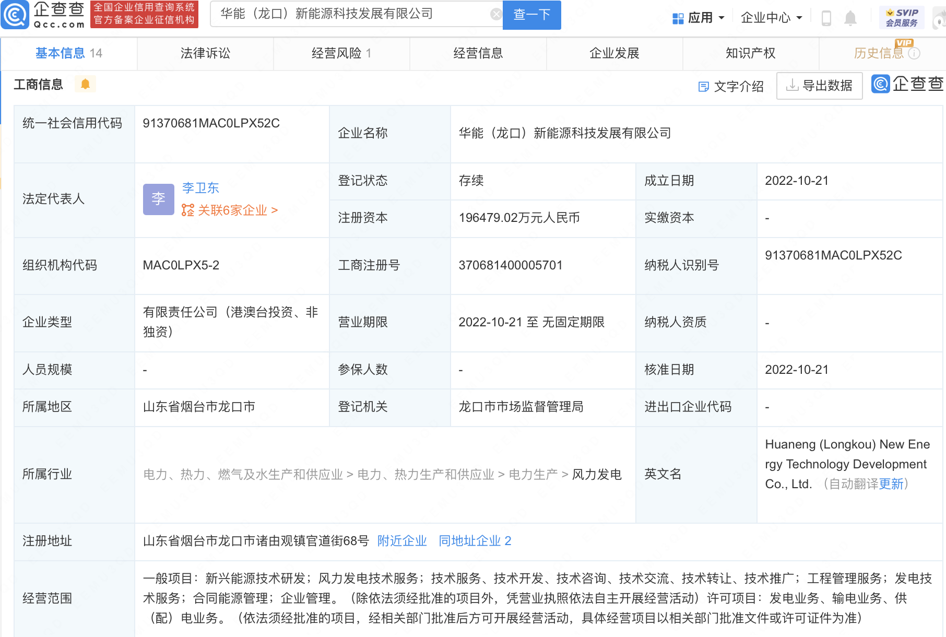Select the 核准日期 value 2022-10-21

pyautogui.click(x=797, y=370)
